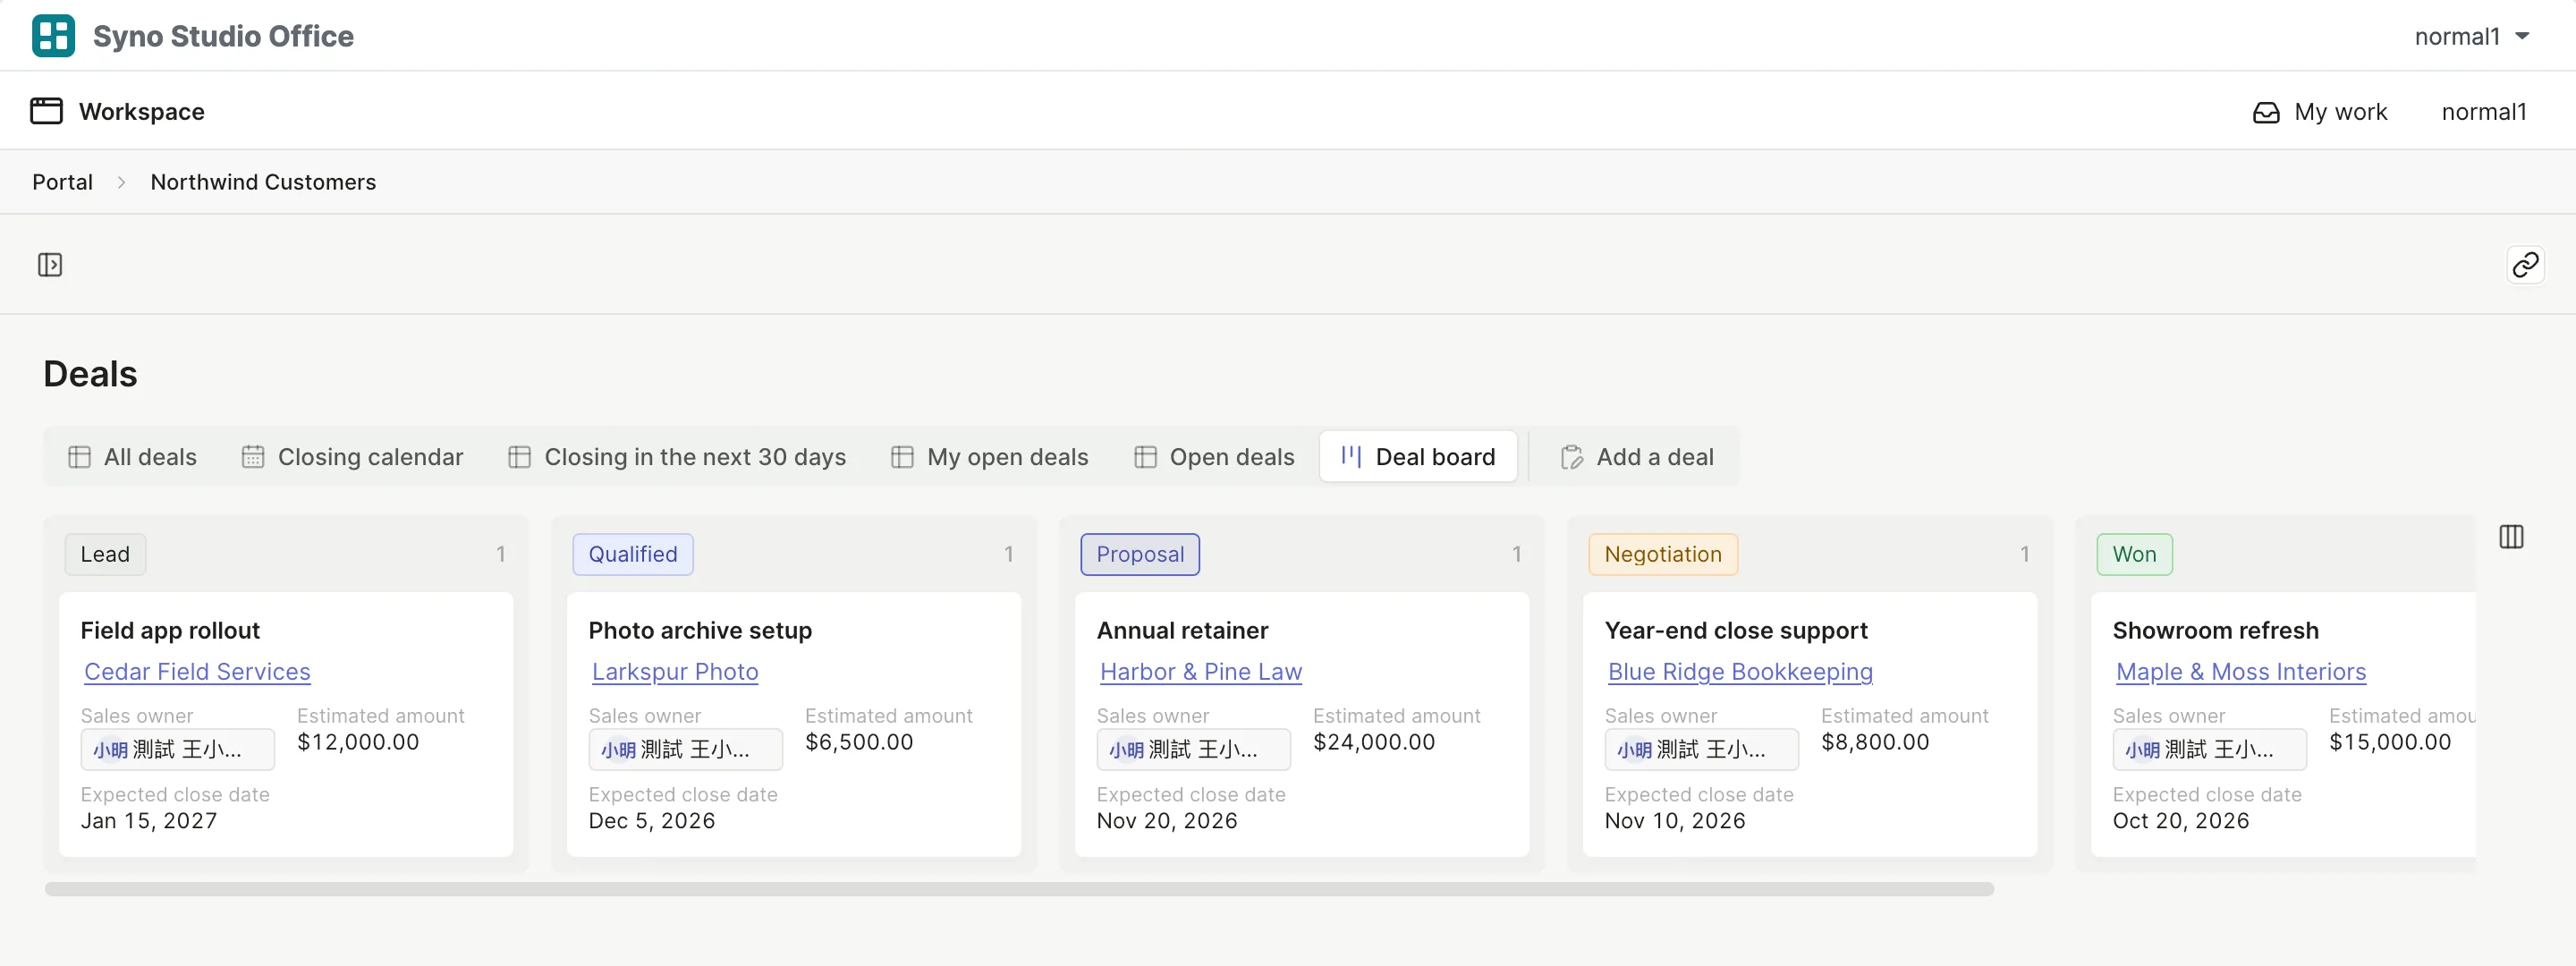Image resolution: width=2576 pixels, height=966 pixels.
Task: Switch to Open deals tab
Action: [1214, 457]
